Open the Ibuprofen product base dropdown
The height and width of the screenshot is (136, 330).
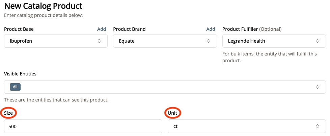tap(51, 41)
